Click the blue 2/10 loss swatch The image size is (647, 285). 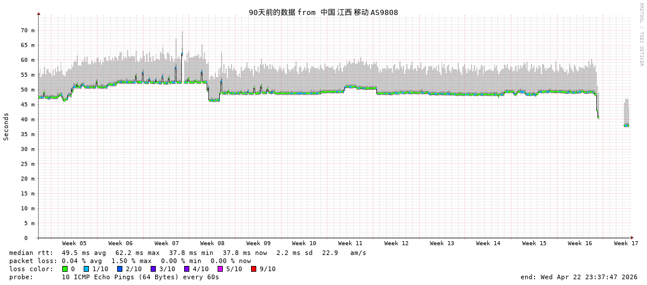pyautogui.click(x=119, y=269)
